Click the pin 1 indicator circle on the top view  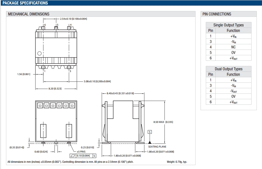[x=39, y=53]
